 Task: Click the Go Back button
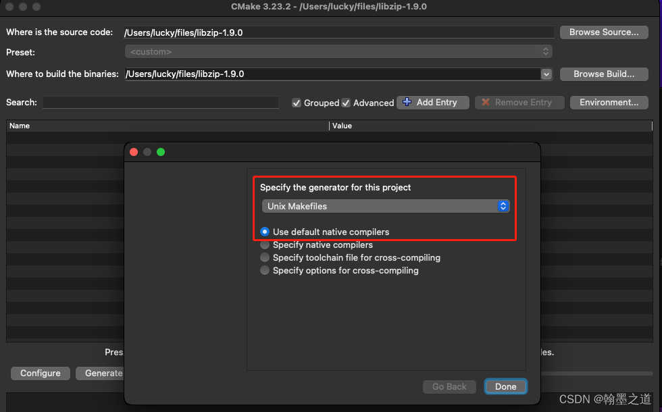tap(449, 386)
